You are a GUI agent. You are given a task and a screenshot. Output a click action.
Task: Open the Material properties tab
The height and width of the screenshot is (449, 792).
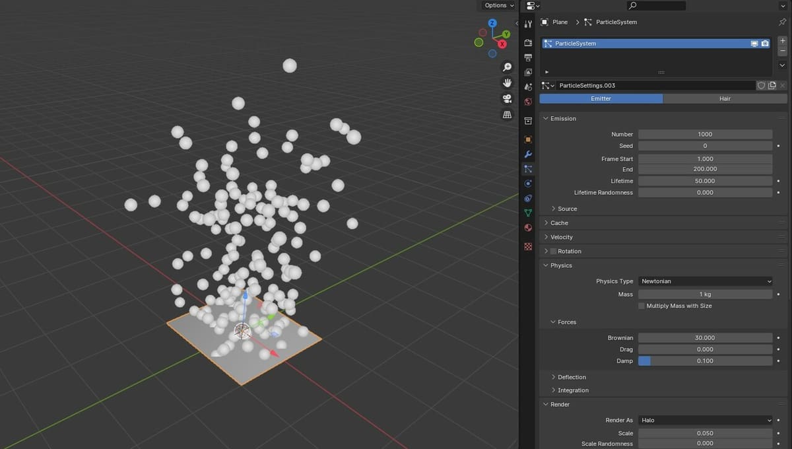528,228
